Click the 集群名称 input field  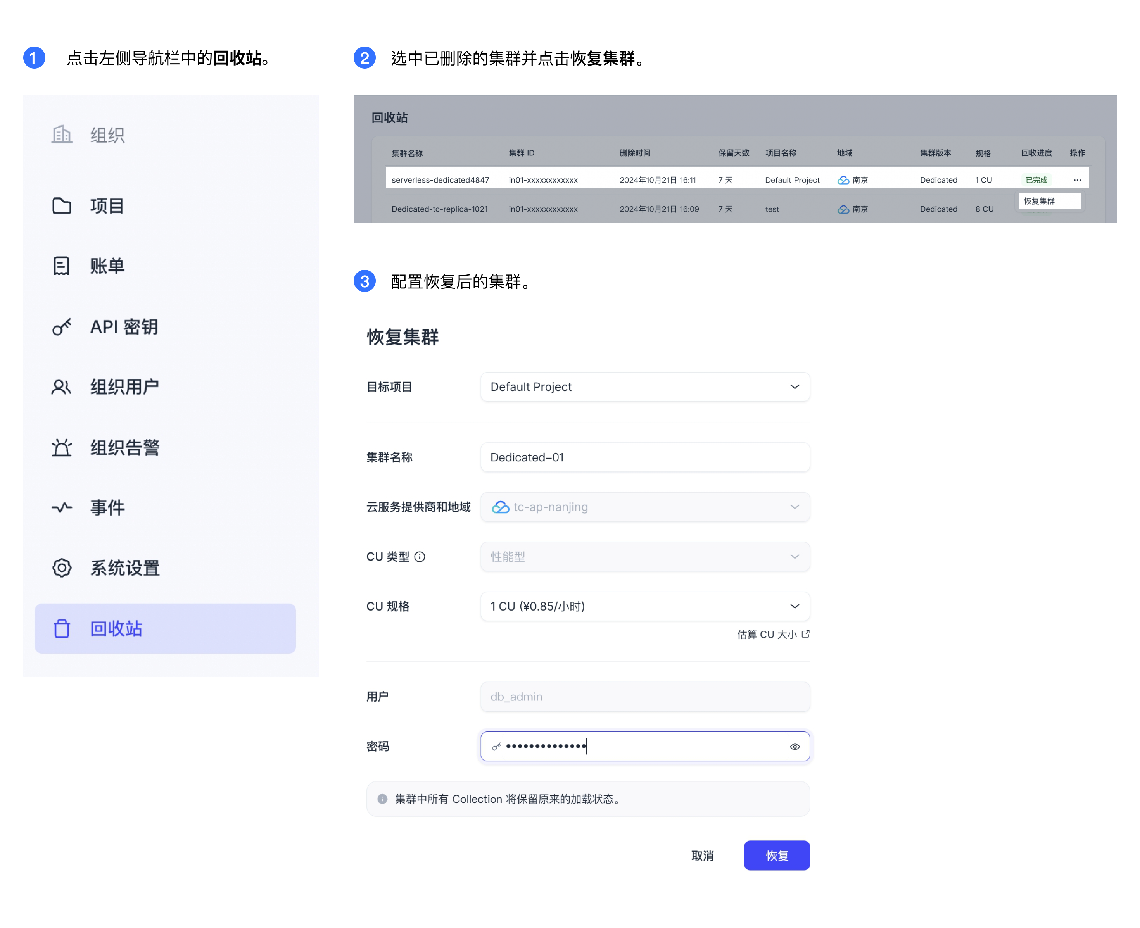(644, 457)
